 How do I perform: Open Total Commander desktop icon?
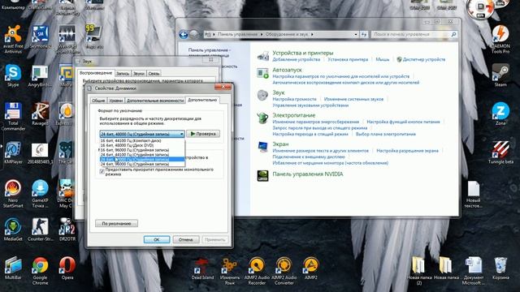(x=13, y=116)
